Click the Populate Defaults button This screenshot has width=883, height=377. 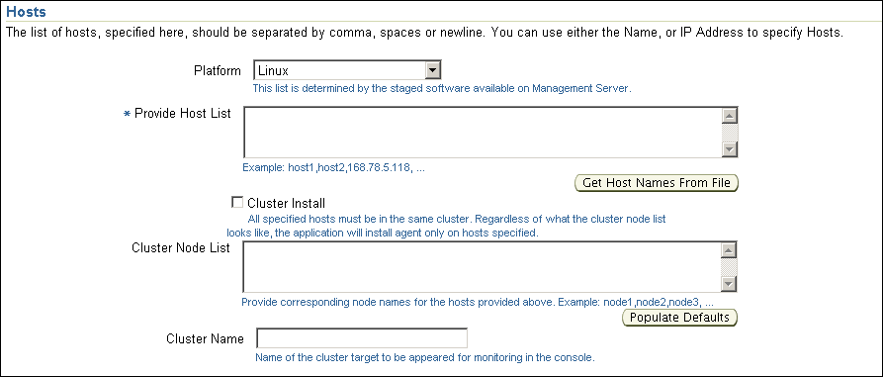679,318
